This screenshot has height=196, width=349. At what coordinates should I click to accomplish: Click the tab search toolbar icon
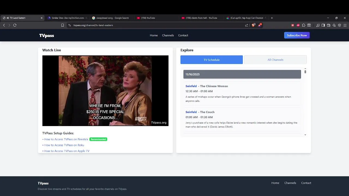(309, 25)
